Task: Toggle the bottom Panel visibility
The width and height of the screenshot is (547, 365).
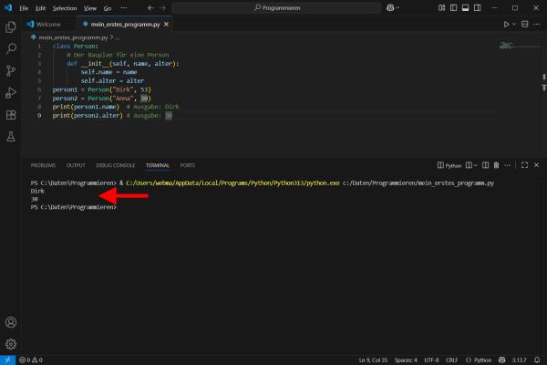Action: 465,7
